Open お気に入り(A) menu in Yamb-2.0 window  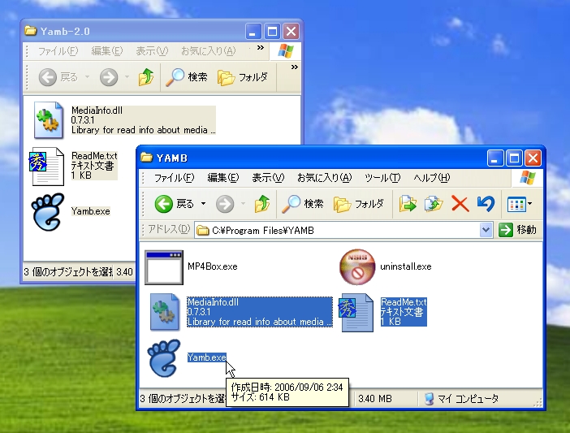click(209, 51)
